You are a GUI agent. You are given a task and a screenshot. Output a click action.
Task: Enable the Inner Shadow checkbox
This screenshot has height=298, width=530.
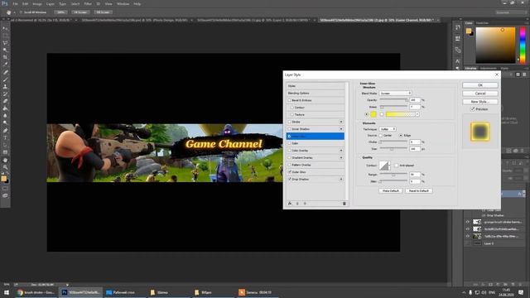pos(289,129)
